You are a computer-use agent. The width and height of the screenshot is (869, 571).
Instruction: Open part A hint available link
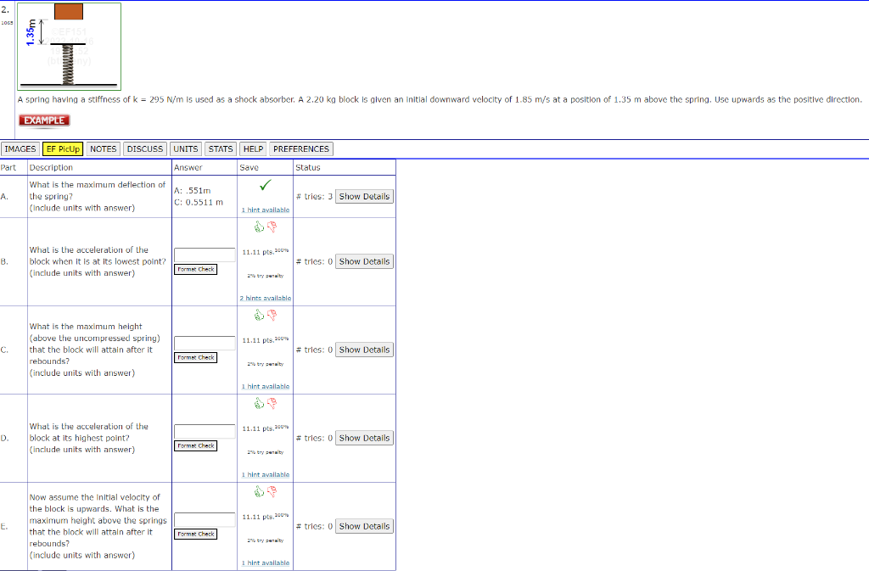266,210
